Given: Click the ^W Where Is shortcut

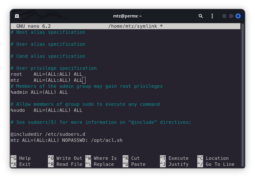Looking at the screenshot, I should (x=101, y=158).
